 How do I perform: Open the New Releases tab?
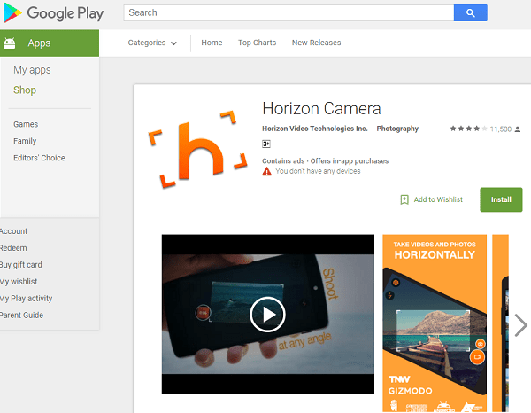point(316,43)
